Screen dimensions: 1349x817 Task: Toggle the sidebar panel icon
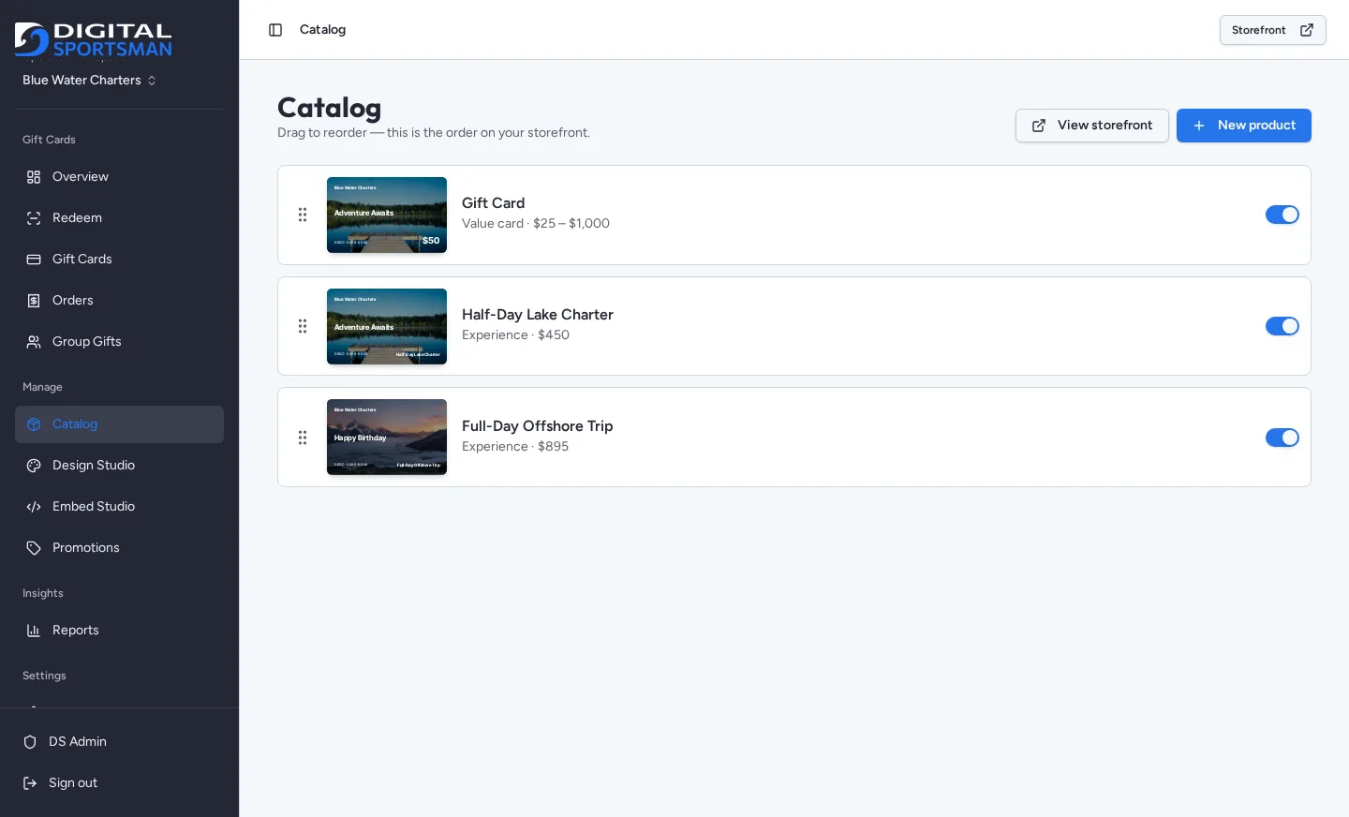click(275, 30)
